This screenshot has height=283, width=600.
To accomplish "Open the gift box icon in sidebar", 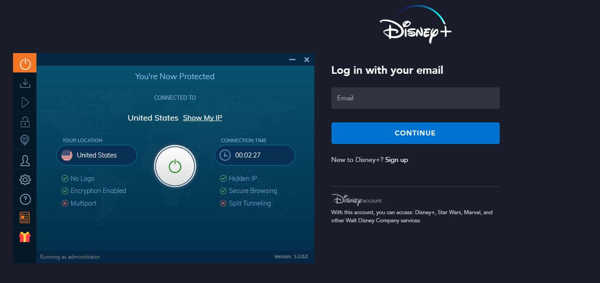I will 25,237.
